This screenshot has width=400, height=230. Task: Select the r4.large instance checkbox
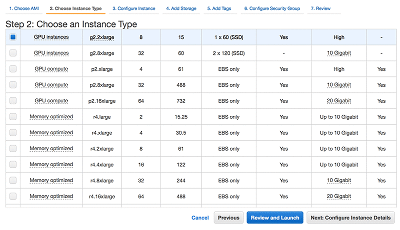tap(13, 117)
